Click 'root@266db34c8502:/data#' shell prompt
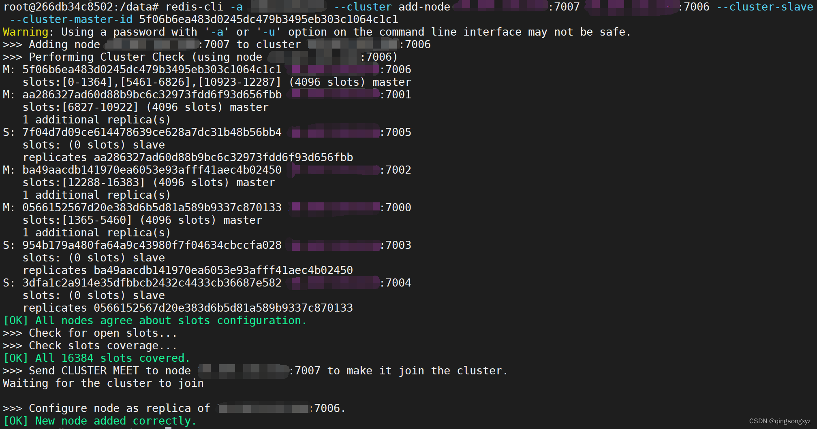The width and height of the screenshot is (817, 429). click(81, 7)
